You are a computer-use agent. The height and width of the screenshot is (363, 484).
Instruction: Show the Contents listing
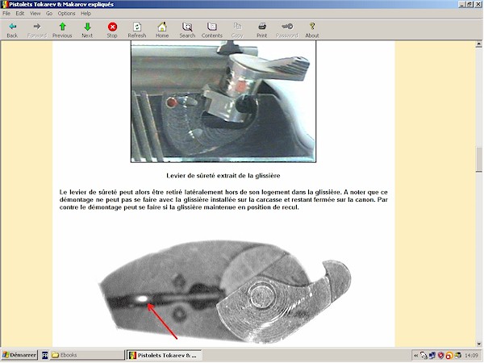pyautogui.click(x=212, y=30)
